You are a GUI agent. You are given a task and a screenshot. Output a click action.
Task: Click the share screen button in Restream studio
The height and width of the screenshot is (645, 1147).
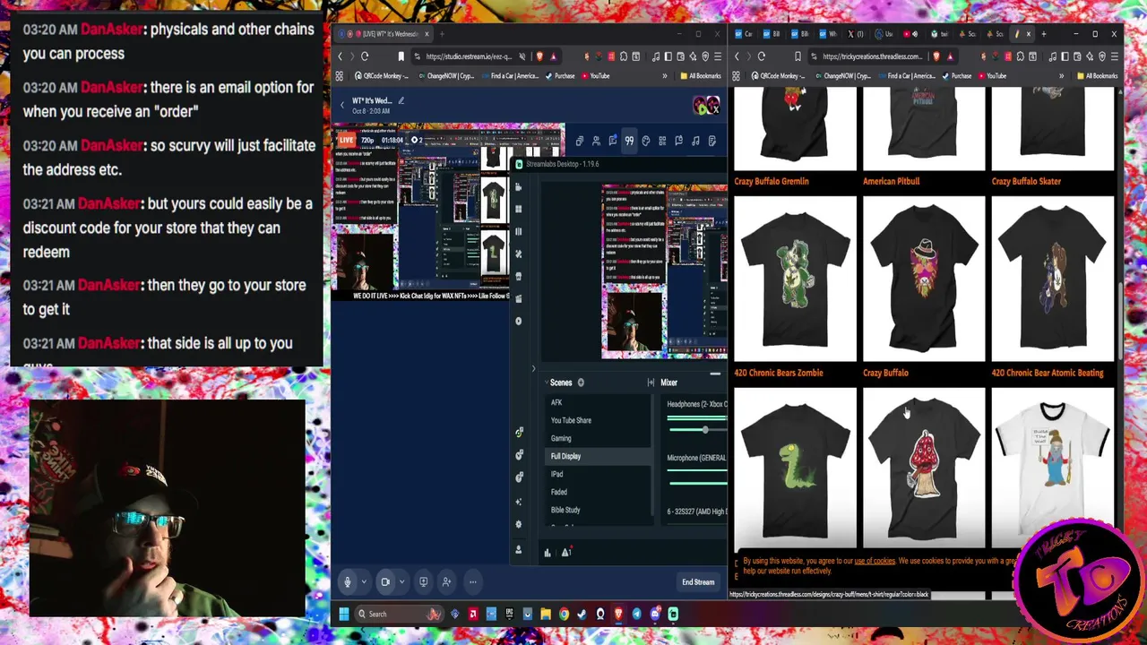[x=424, y=581]
